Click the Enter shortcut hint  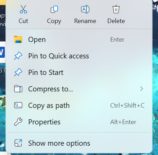pos(117,40)
